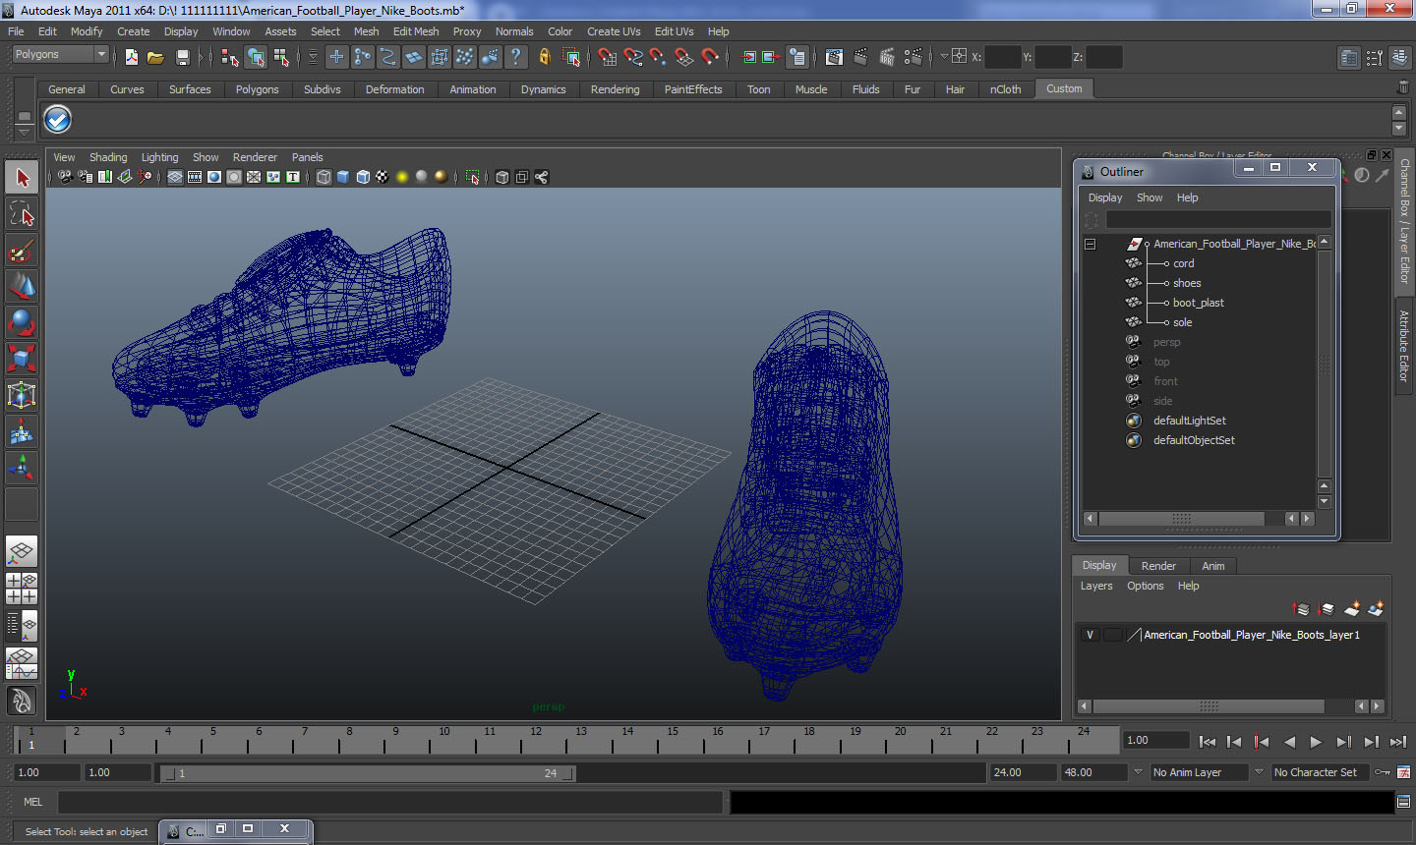This screenshot has width=1416, height=845.
Task: Select the cord node in Outliner
Action: [1183, 263]
